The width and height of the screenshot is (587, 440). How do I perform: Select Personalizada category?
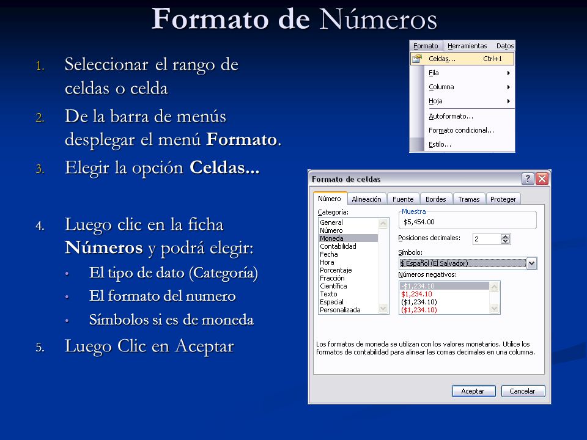coord(348,310)
